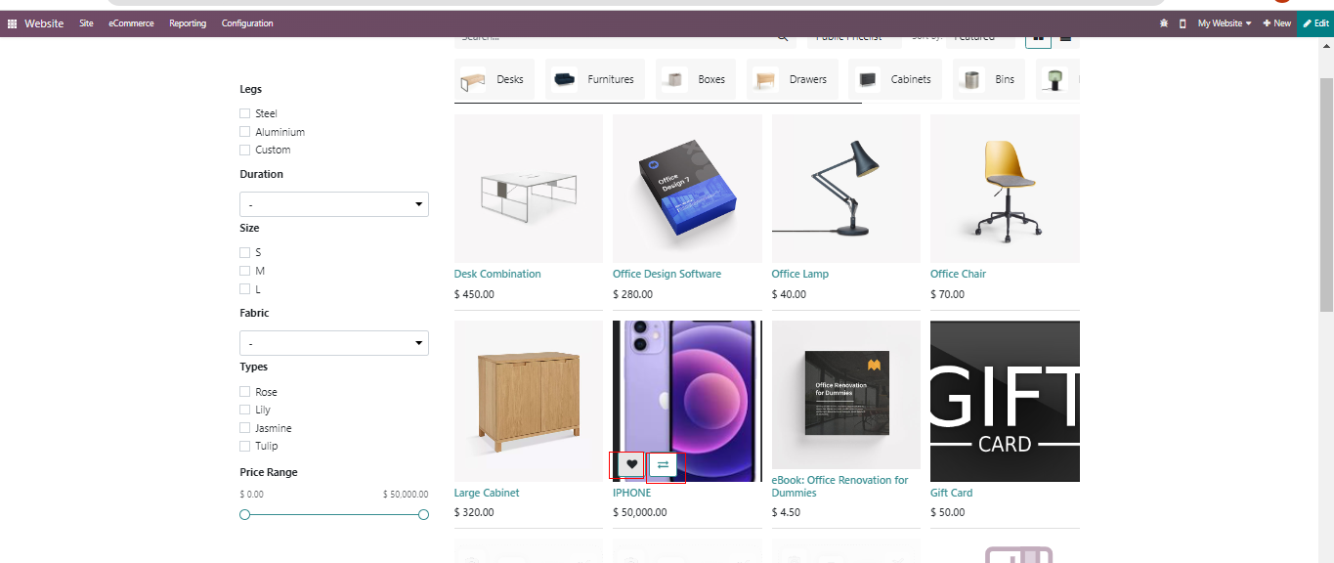Open the Office Design Software product link
The image size is (1334, 563).
coord(667,274)
